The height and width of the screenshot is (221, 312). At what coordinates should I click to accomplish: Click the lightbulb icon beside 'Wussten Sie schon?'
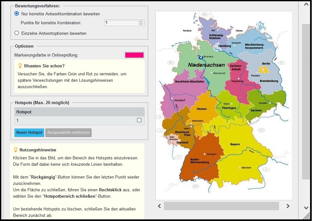tap(20, 66)
